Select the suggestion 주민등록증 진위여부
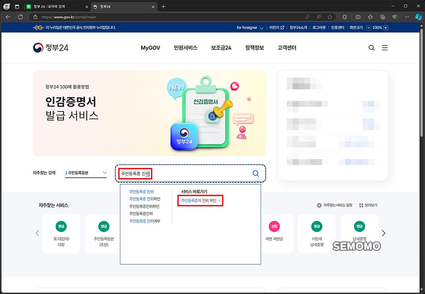 point(145,221)
